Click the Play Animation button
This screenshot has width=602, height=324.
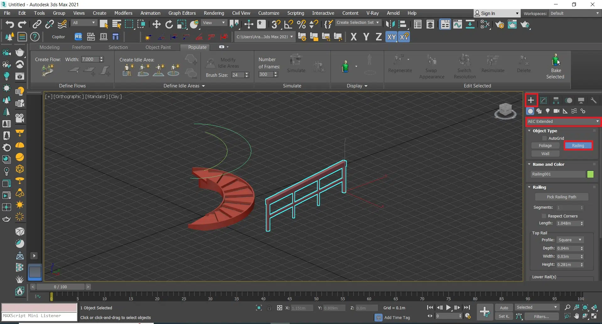[449, 308]
